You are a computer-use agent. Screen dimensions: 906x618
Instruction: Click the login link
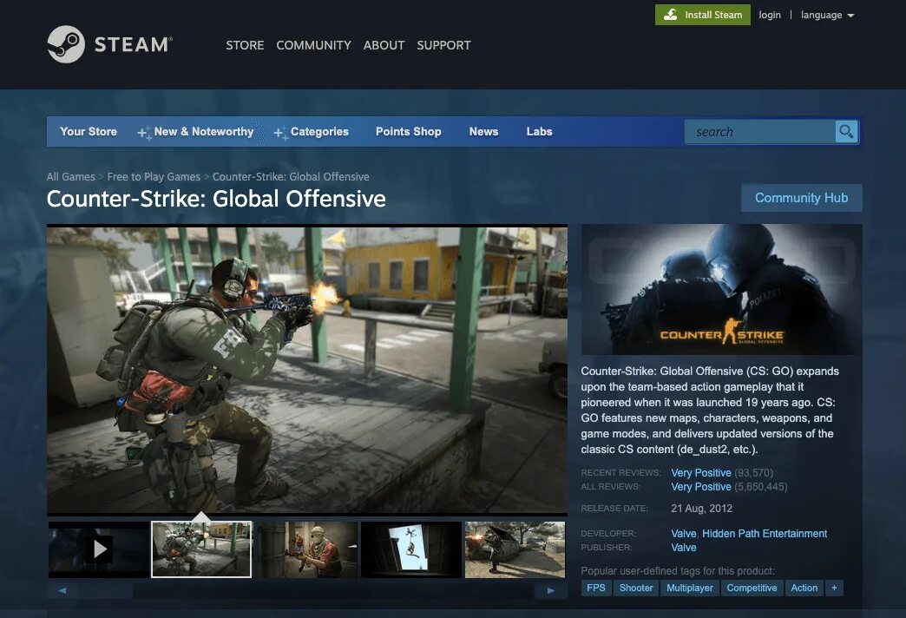[770, 15]
